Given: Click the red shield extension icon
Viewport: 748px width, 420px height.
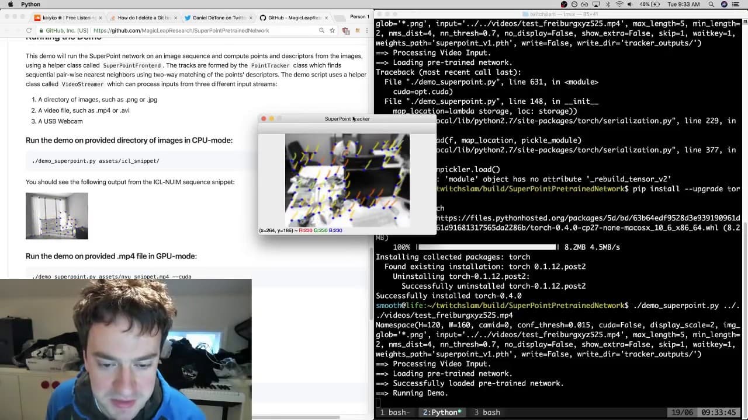Looking at the screenshot, I should point(346,30).
